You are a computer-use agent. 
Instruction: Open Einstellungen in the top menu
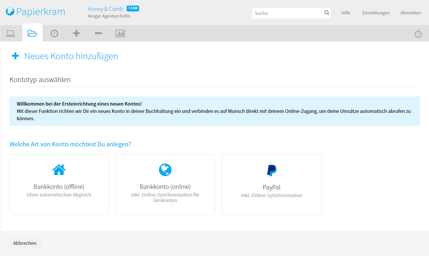coord(376,13)
